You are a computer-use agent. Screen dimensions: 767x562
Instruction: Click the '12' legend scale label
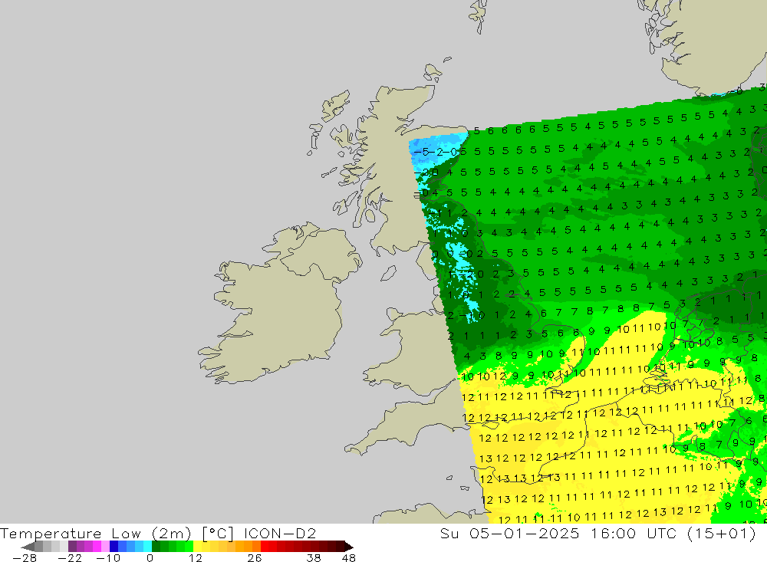pos(196,558)
